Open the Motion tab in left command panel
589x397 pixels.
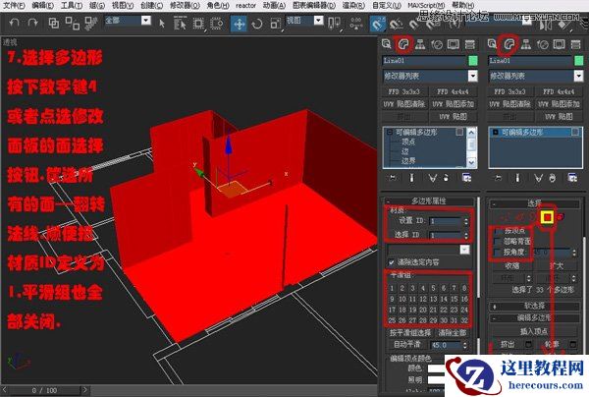click(437, 44)
